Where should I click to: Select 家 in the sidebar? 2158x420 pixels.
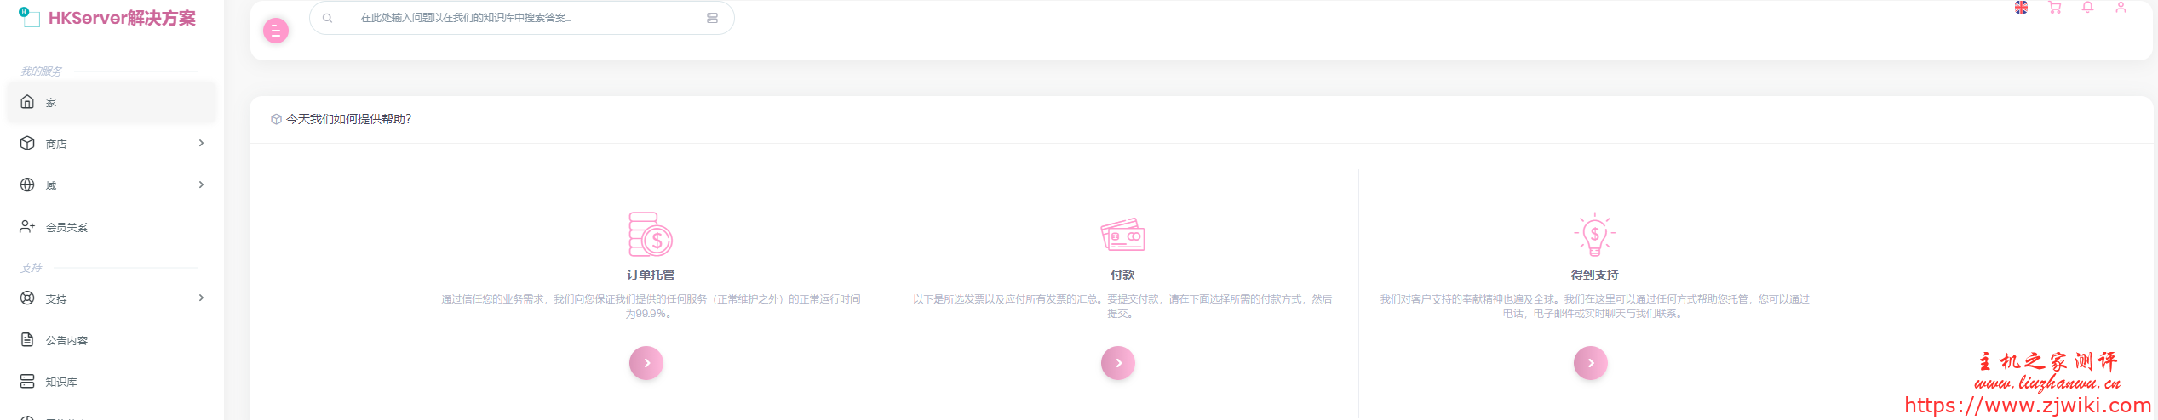tap(51, 103)
